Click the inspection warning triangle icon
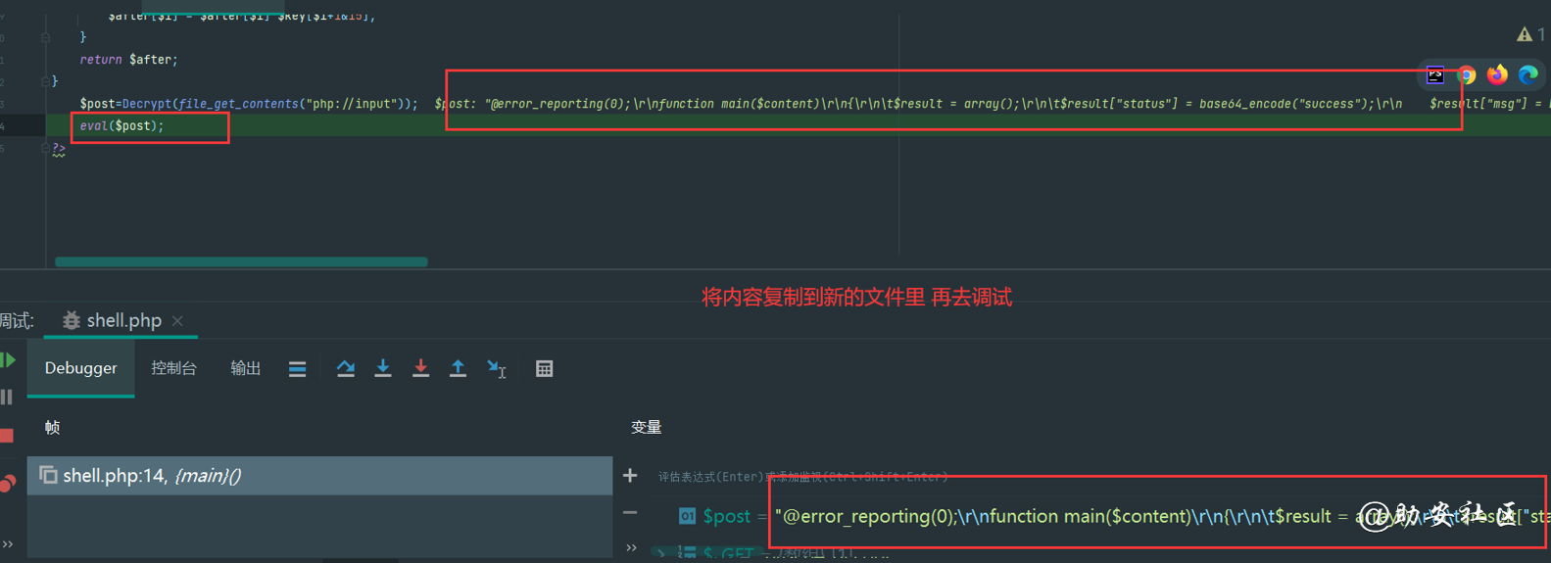 click(1525, 34)
